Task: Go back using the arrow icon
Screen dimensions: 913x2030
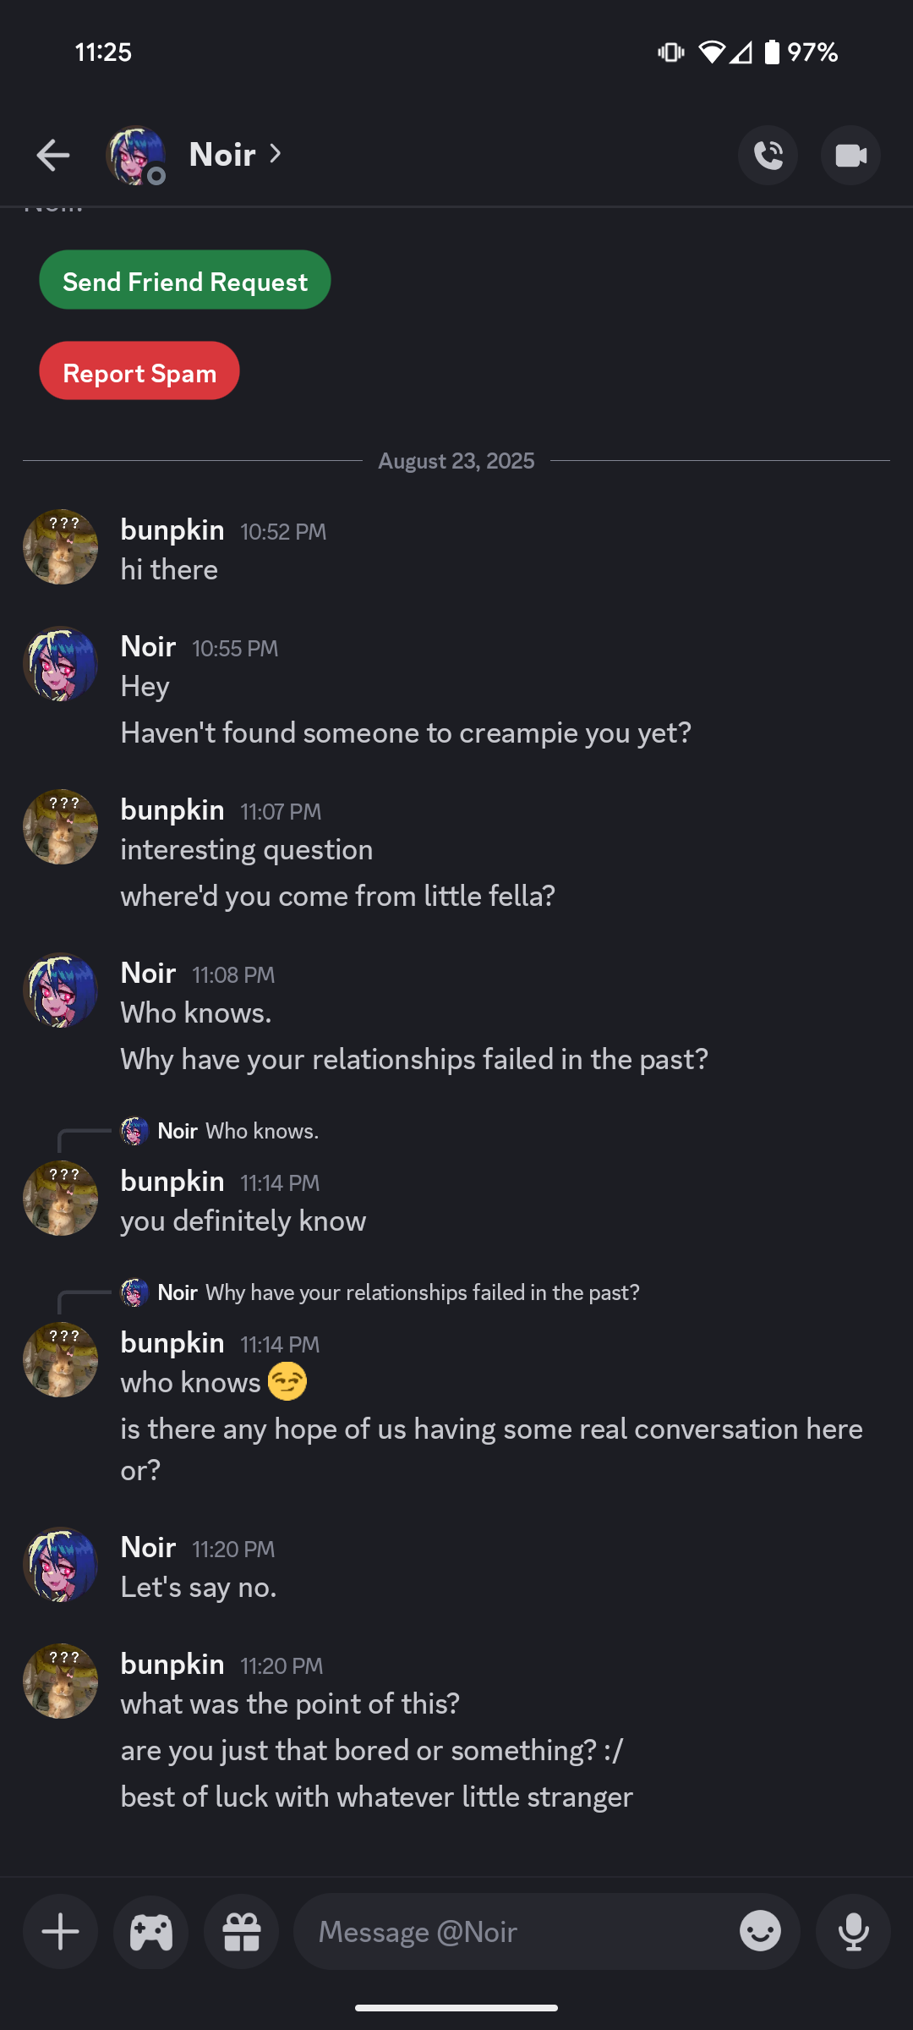Action: click(52, 155)
